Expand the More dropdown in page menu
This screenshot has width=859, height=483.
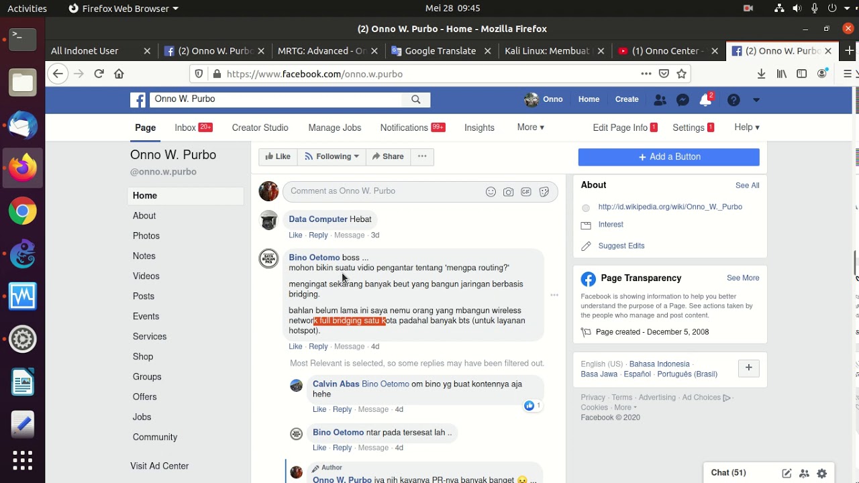point(530,127)
